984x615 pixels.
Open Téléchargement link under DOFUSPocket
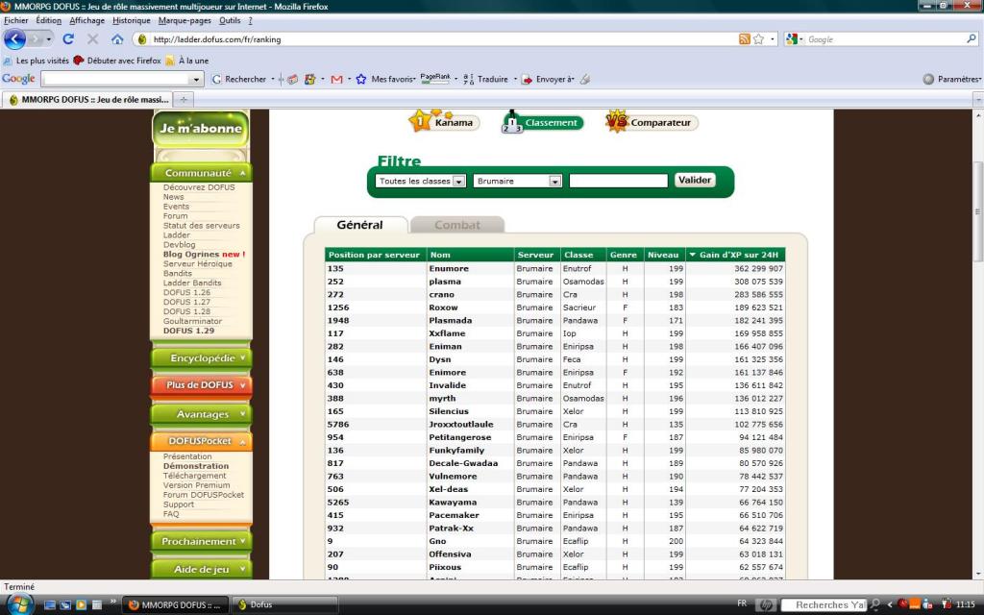[194, 476]
